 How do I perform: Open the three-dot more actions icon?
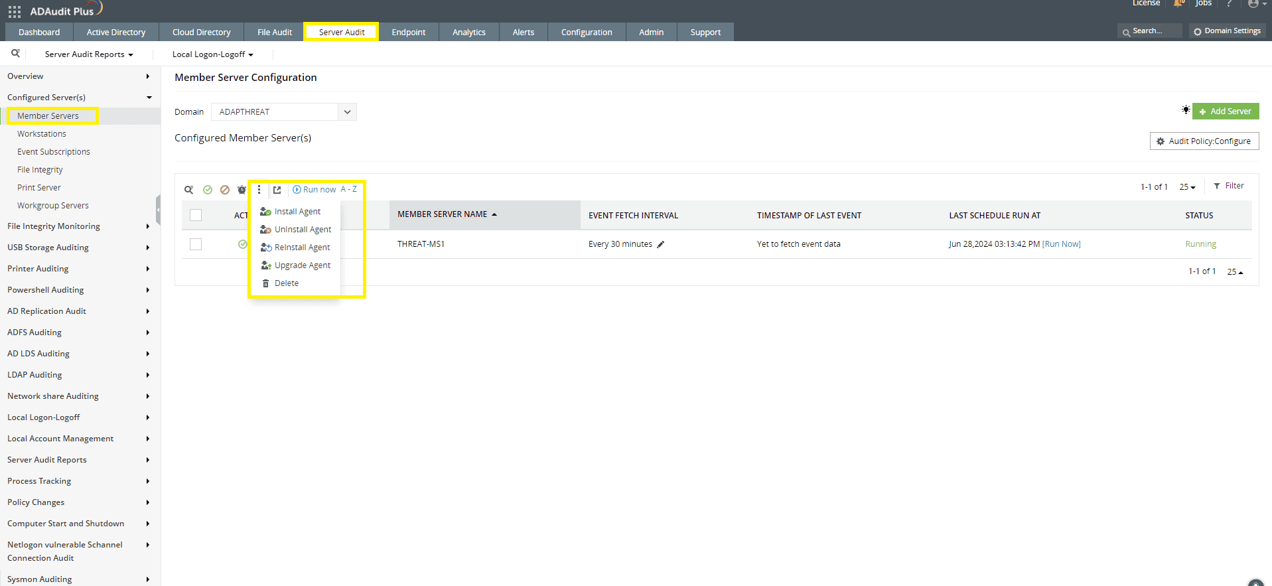(259, 190)
